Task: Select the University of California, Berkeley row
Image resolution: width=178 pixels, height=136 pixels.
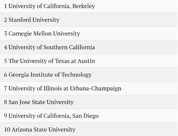Action: pyautogui.click(x=89, y=6)
